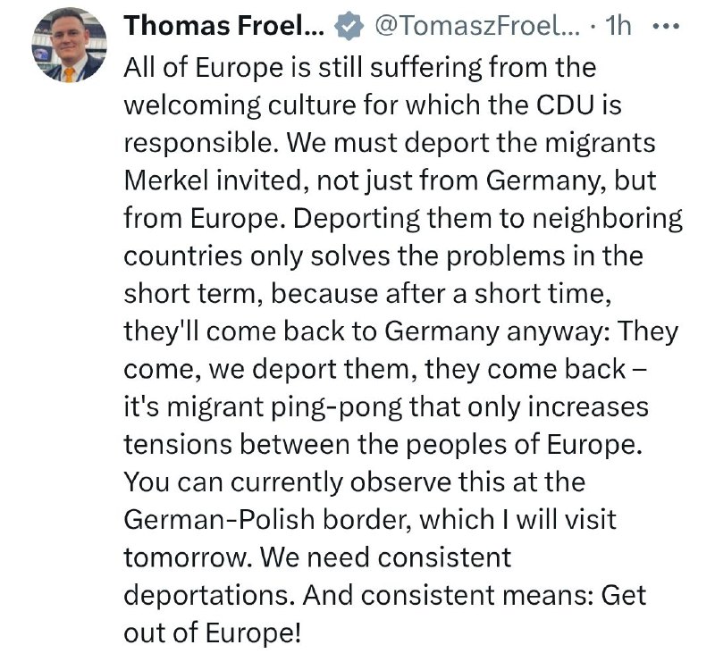
Task: Click the 1h timestamp of the tweet
Action: 618,26
